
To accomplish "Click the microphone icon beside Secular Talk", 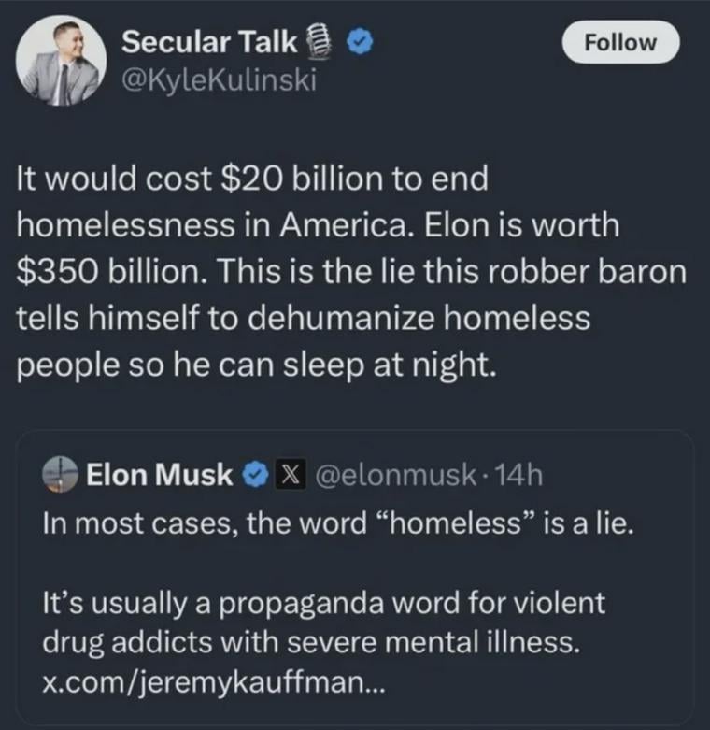I will pos(318,41).
